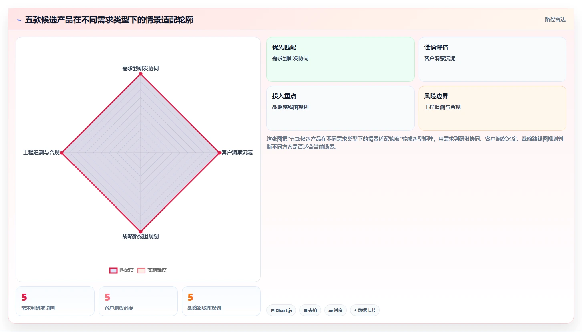Select the 客户洞察沉淀 data point on the radar
The height and width of the screenshot is (332, 582).
[x=219, y=153]
